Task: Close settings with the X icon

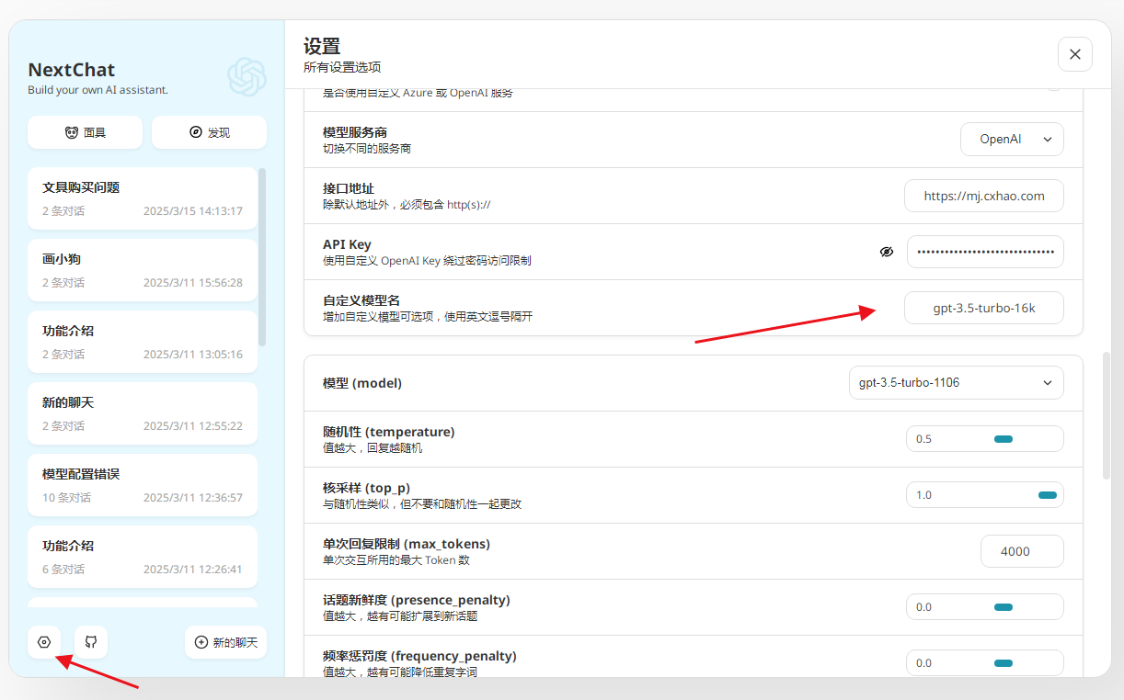Action: [1075, 54]
